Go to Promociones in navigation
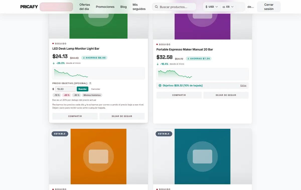Screen dimensions: 301x190 click(105, 7)
